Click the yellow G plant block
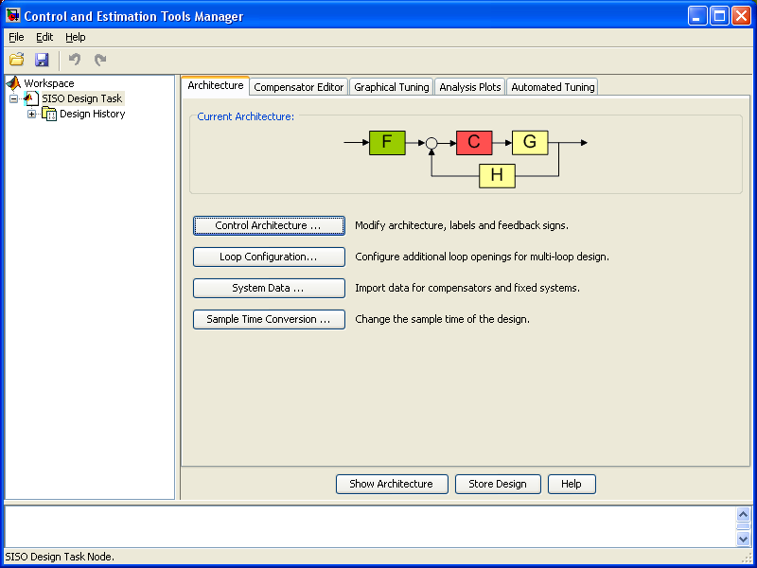The height and width of the screenshot is (568, 757). click(530, 143)
